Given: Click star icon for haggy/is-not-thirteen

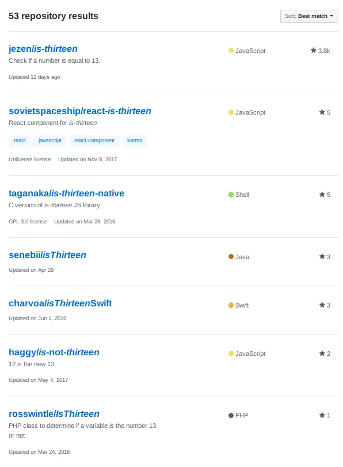Looking at the screenshot, I should pyautogui.click(x=322, y=353).
